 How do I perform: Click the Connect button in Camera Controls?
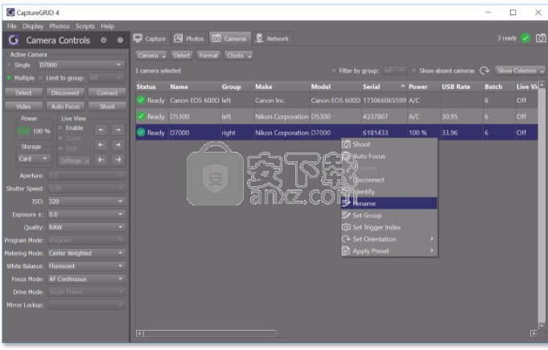point(107,93)
